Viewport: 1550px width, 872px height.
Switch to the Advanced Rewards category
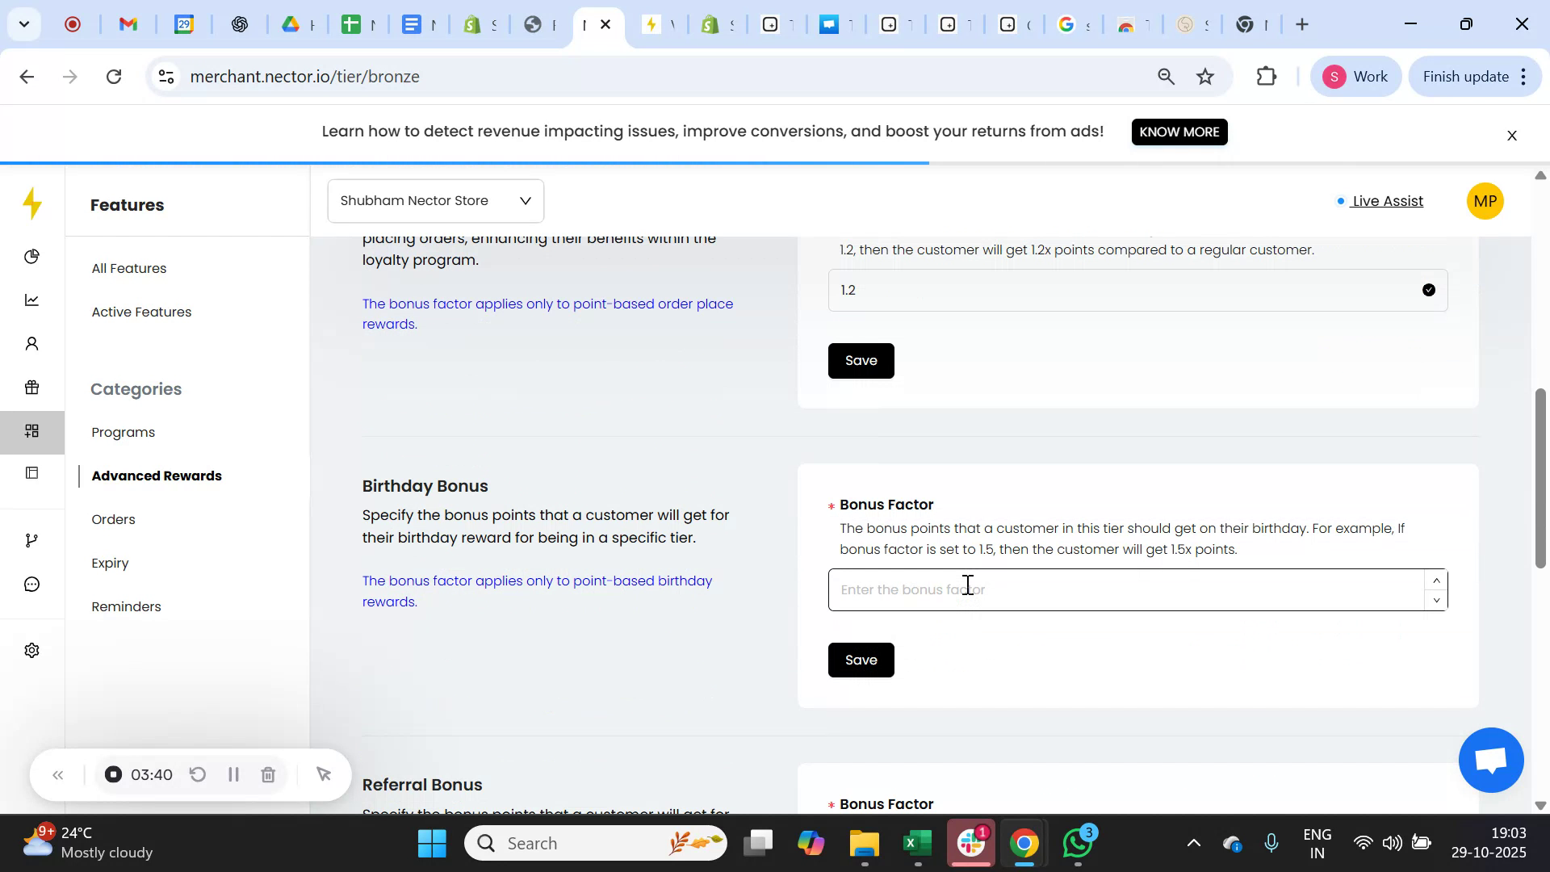pyautogui.click(x=157, y=476)
